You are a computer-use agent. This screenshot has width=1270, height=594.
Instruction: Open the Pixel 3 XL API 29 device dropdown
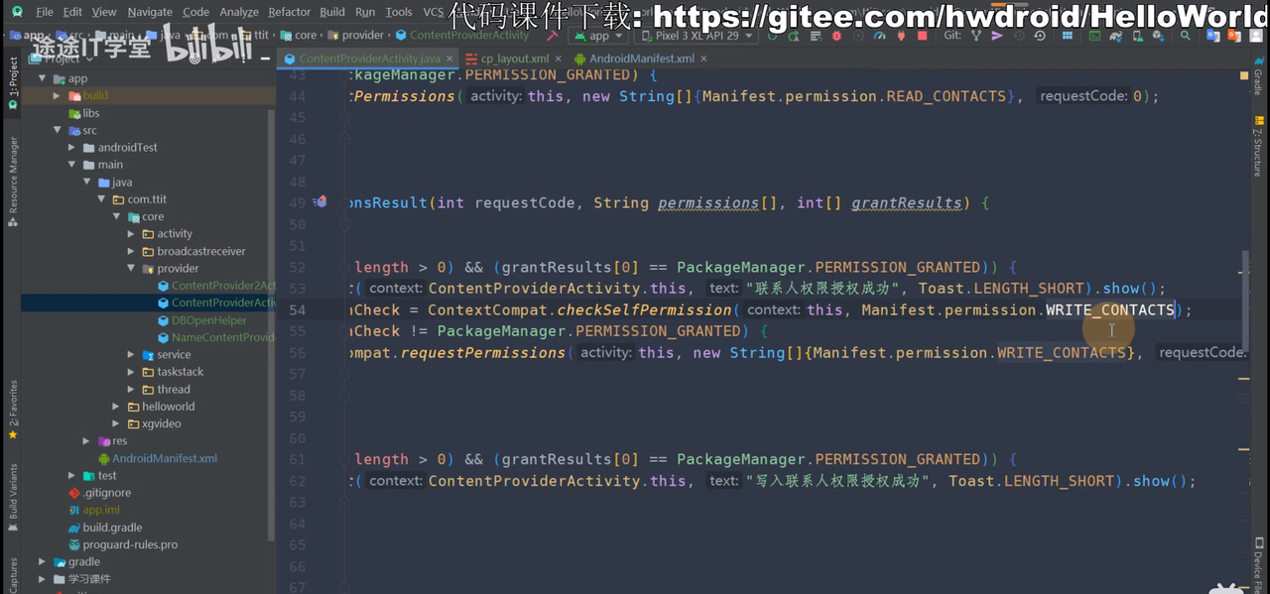click(697, 36)
